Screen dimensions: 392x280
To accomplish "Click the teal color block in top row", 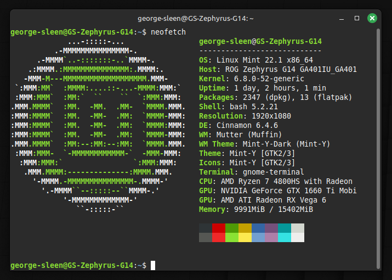I will click(x=285, y=228).
